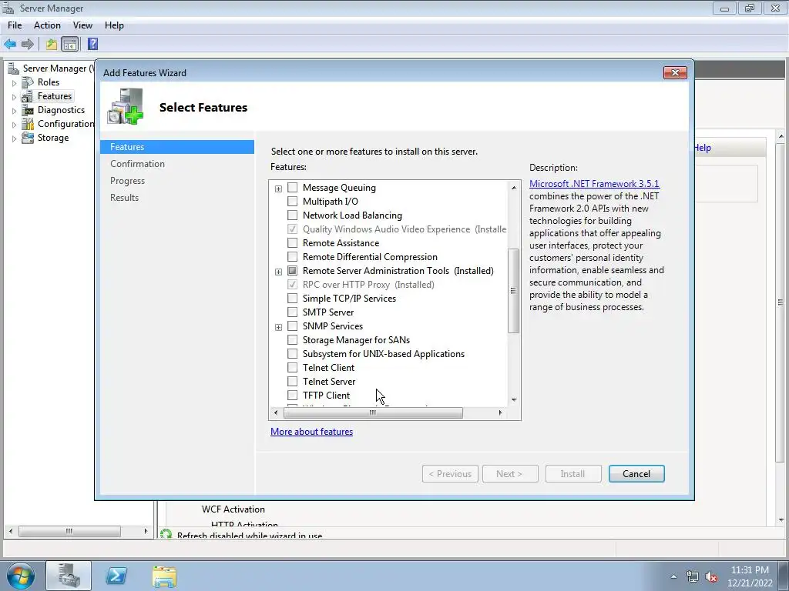
Task: Click the Storage node icon in tree
Action: pyautogui.click(x=27, y=138)
